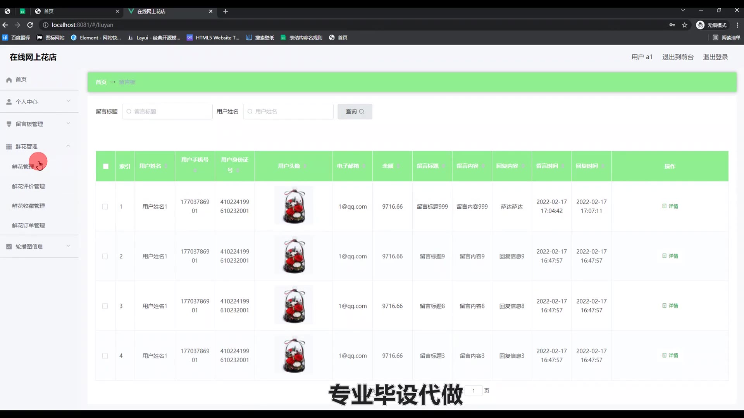Open the Layui bookmark
This screenshot has width=744, height=418.
pyautogui.click(x=154, y=38)
